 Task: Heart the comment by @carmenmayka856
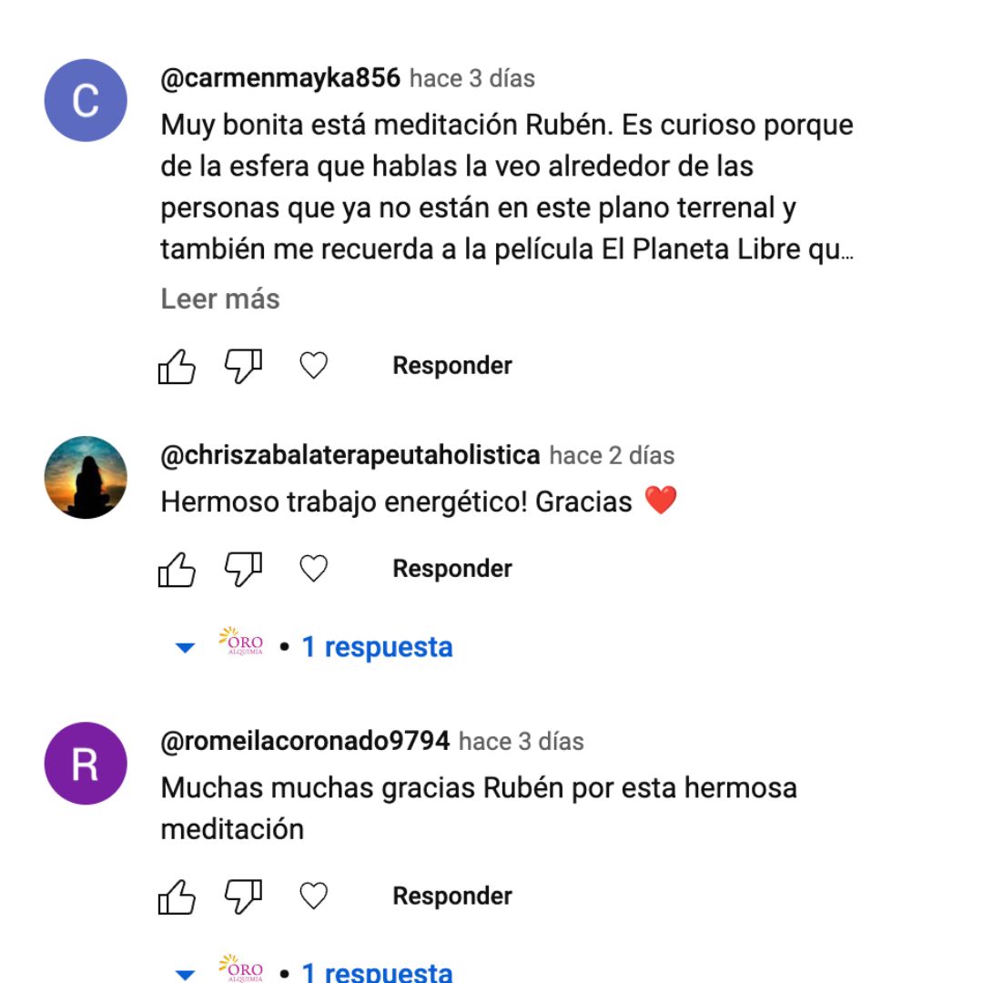[313, 366]
